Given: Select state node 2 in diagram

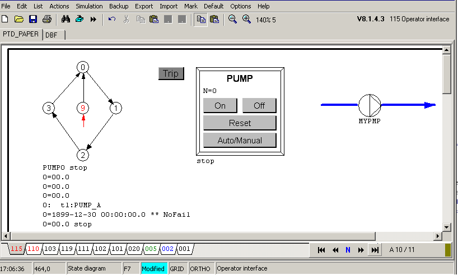Looking at the screenshot, I should tap(83, 155).
